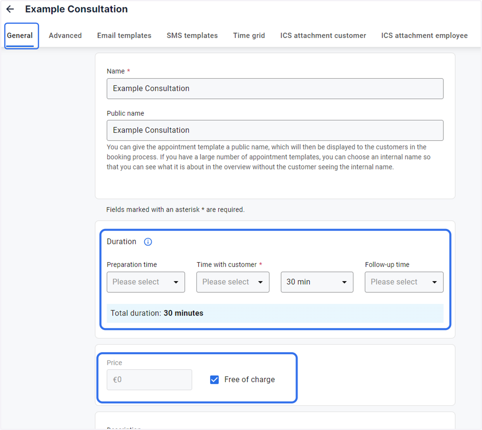Viewport: 482px width, 430px height.
Task: Click the Public name input field
Action: click(x=275, y=130)
